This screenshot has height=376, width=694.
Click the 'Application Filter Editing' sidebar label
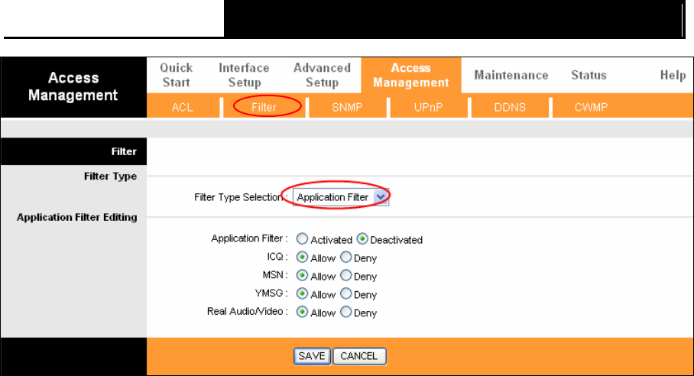77,217
